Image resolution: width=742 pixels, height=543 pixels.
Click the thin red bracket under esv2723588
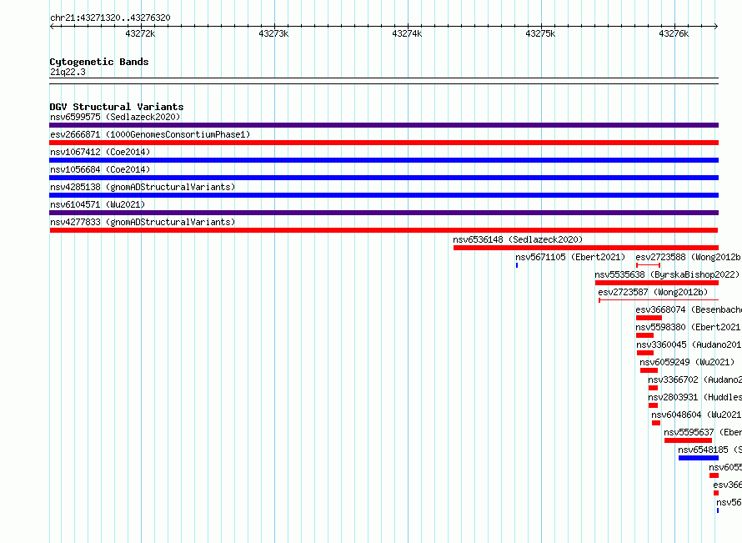(649, 265)
